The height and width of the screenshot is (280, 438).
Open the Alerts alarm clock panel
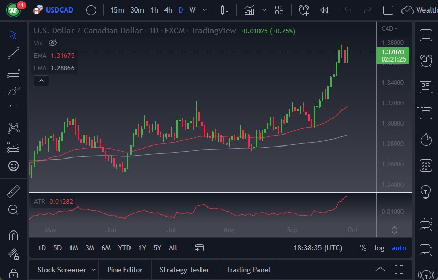pyautogui.click(x=426, y=60)
